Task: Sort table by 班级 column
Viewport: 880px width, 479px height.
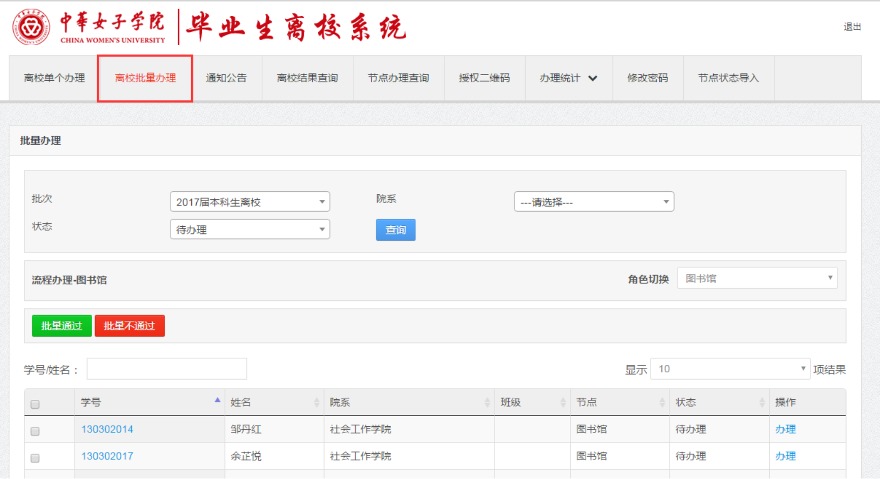Action: 562,402
